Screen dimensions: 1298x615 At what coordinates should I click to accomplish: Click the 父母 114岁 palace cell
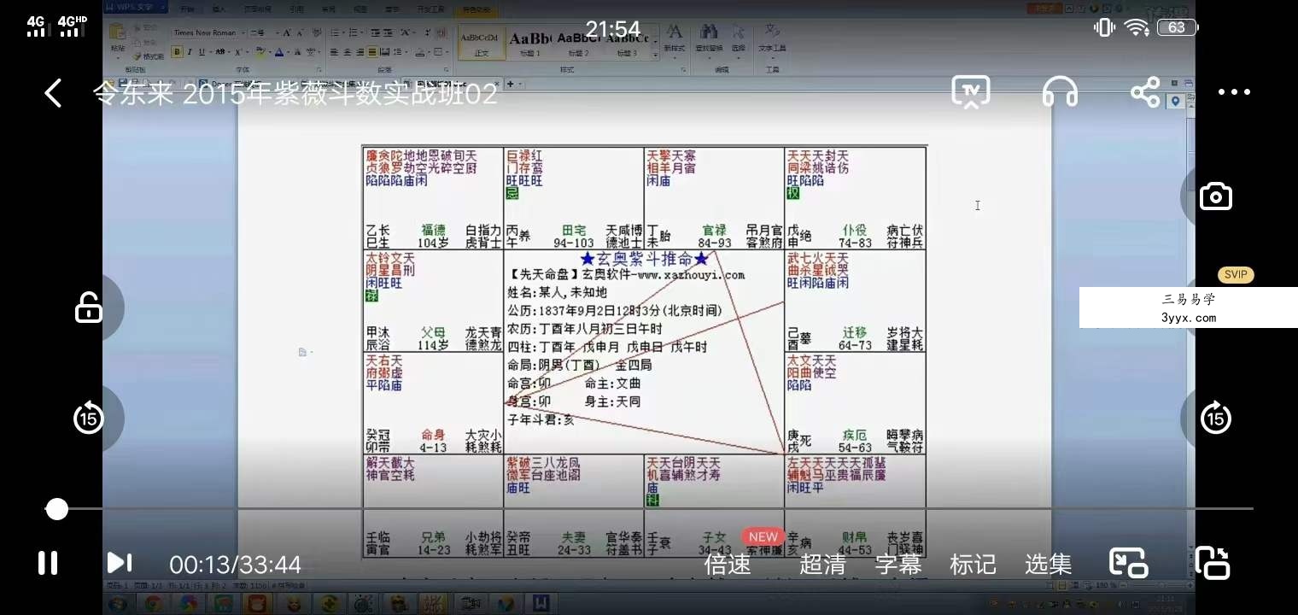coord(433,301)
